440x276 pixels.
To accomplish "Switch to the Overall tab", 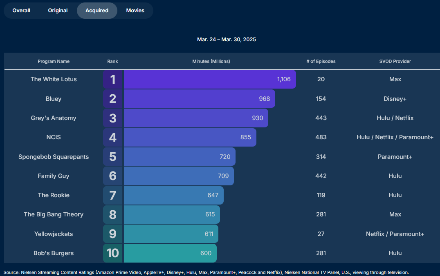I will [x=21, y=11].
